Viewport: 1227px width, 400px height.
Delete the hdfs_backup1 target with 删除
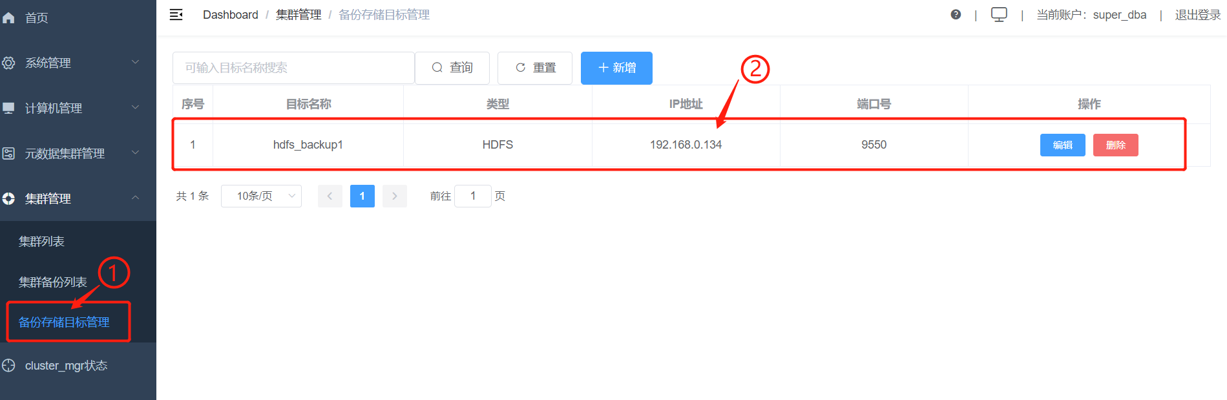1115,145
